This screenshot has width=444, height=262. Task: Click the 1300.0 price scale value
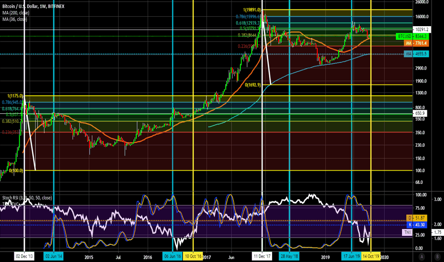pos(421,93)
